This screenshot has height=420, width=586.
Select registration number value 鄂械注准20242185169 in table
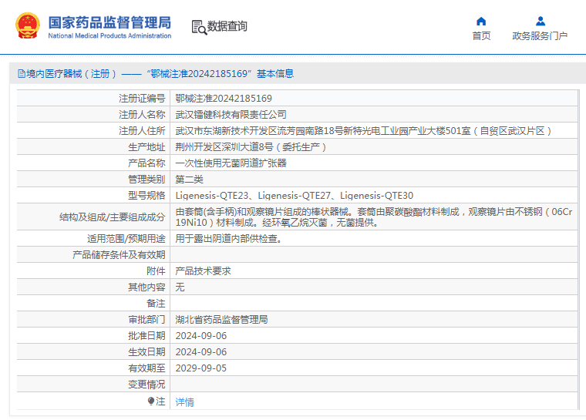pyautogui.click(x=224, y=99)
